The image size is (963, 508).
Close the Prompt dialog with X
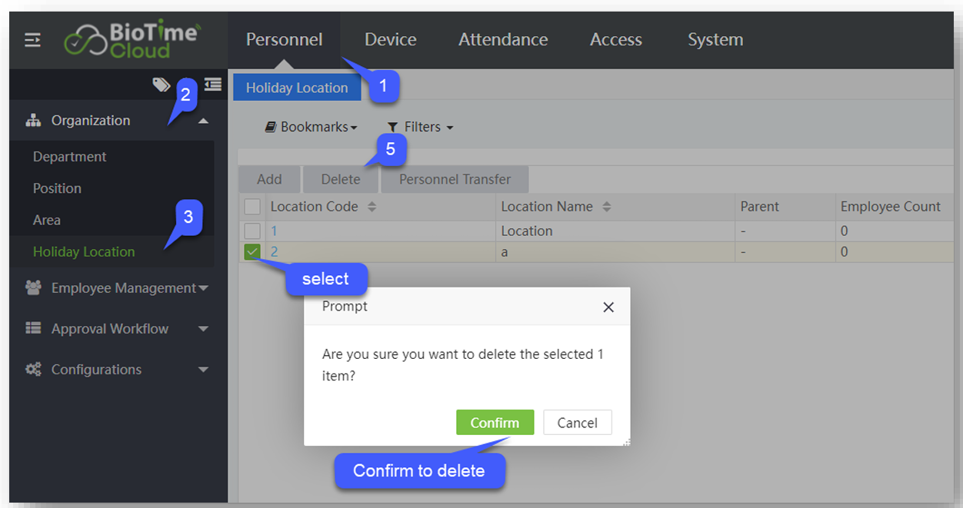point(608,307)
